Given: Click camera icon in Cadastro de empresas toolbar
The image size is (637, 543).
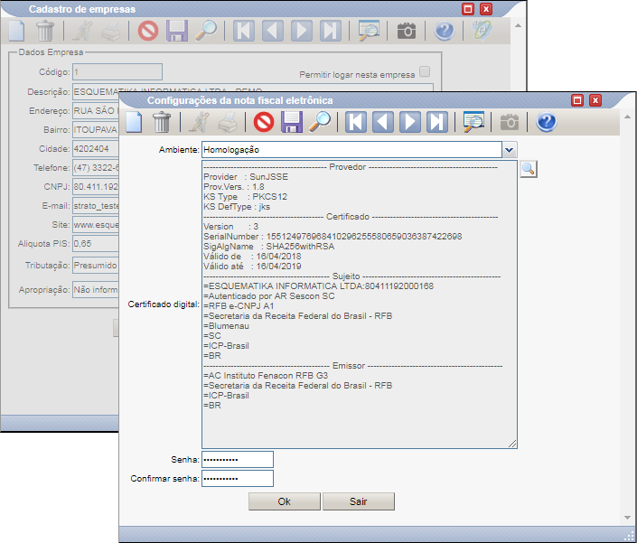Looking at the screenshot, I should pos(407,31).
